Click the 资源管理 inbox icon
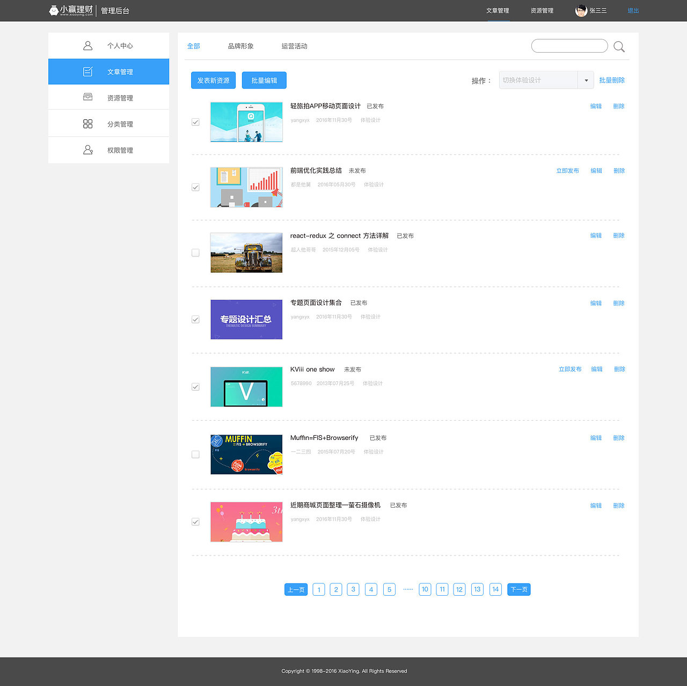Screen dimensions: 687x686 tap(88, 97)
